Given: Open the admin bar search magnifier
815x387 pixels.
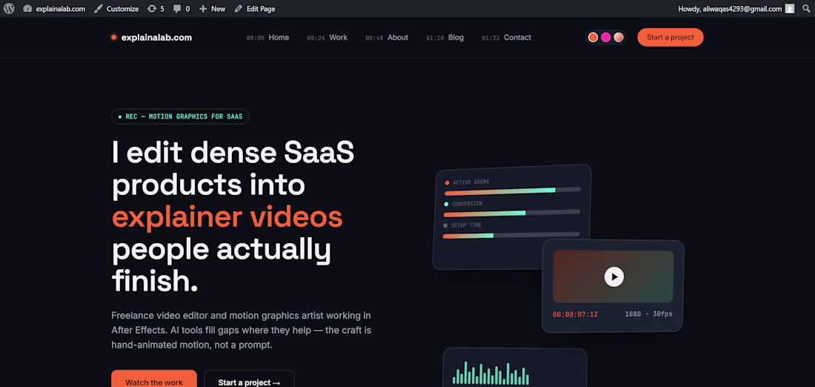Looking at the screenshot, I should (806, 8).
